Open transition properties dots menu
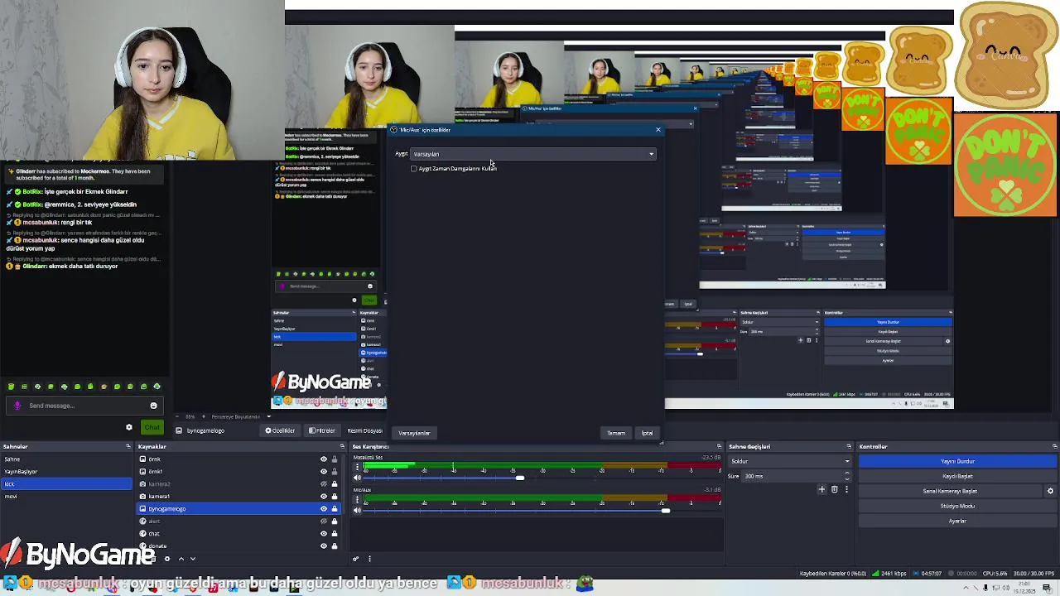The height and width of the screenshot is (596, 1060). [846, 489]
